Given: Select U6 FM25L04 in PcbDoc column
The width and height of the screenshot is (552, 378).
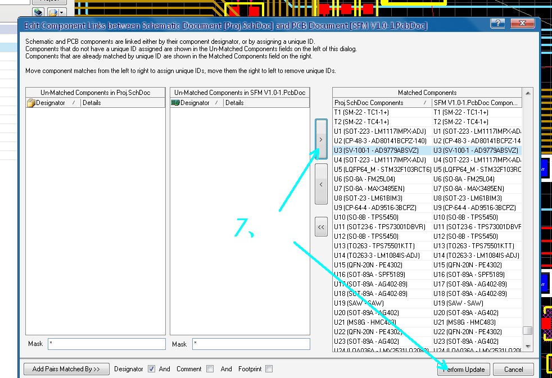Looking at the screenshot, I should 477,179.
